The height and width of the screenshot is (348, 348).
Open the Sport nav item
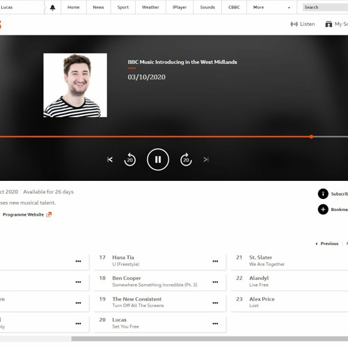123,8
